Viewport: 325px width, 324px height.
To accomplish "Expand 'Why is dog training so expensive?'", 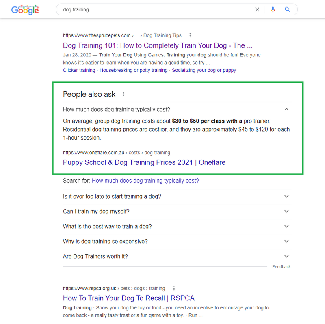I will pos(177,242).
